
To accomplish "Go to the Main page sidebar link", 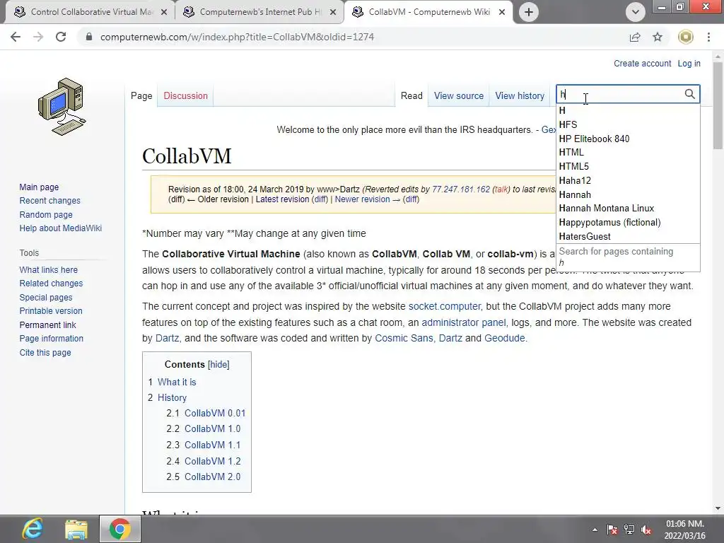I will (39, 187).
